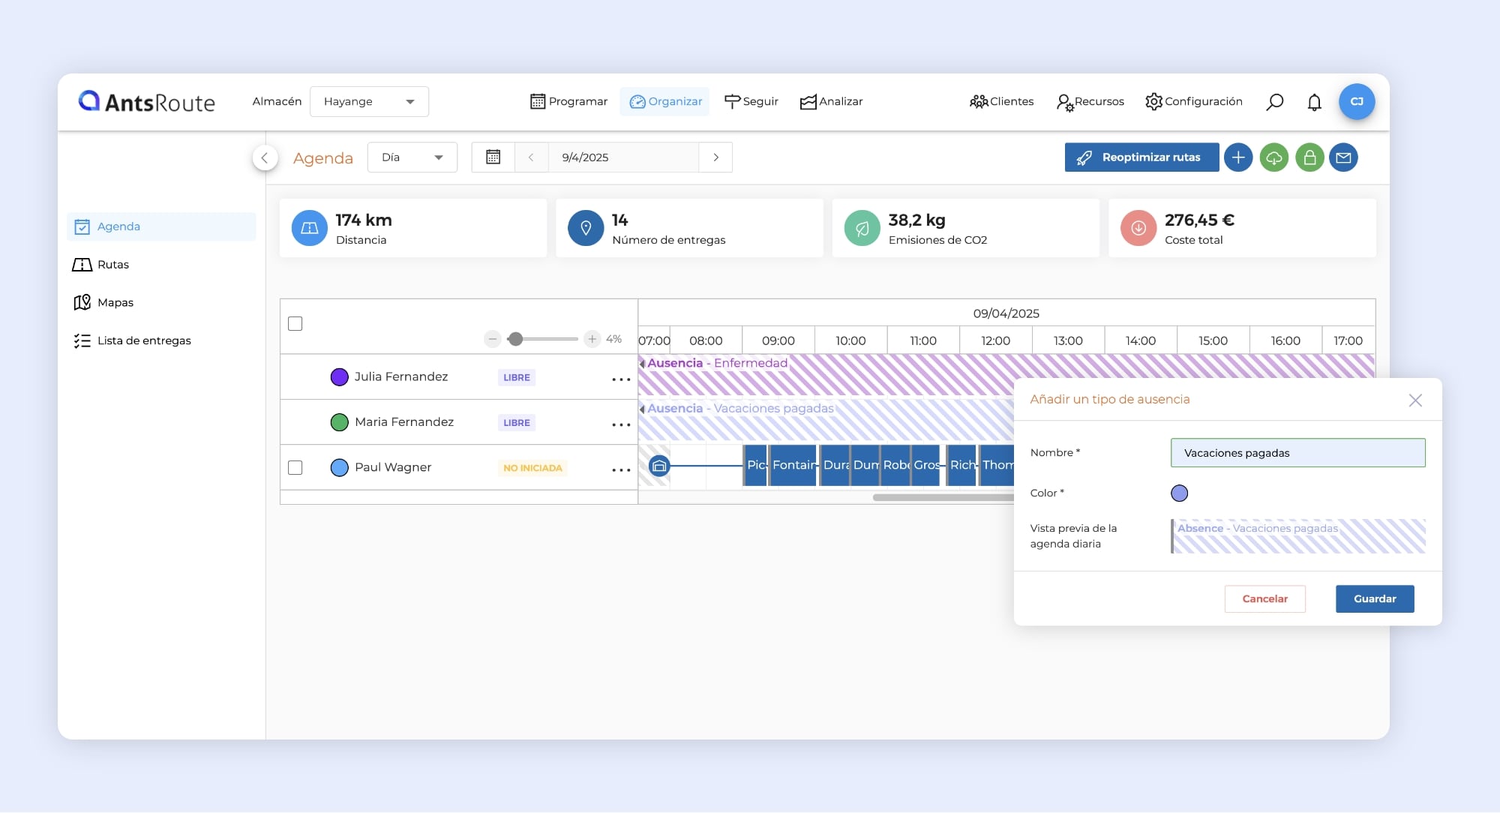Image resolution: width=1500 pixels, height=813 pixels.
Task: Click the Guardar button
Action: point(1374,598)
